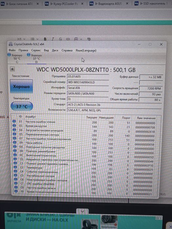The image size is (172, 229).
Task: Click the Стандарт field ACS-2 | ACS-3 Revision 3b
Action: coord(114,105)
